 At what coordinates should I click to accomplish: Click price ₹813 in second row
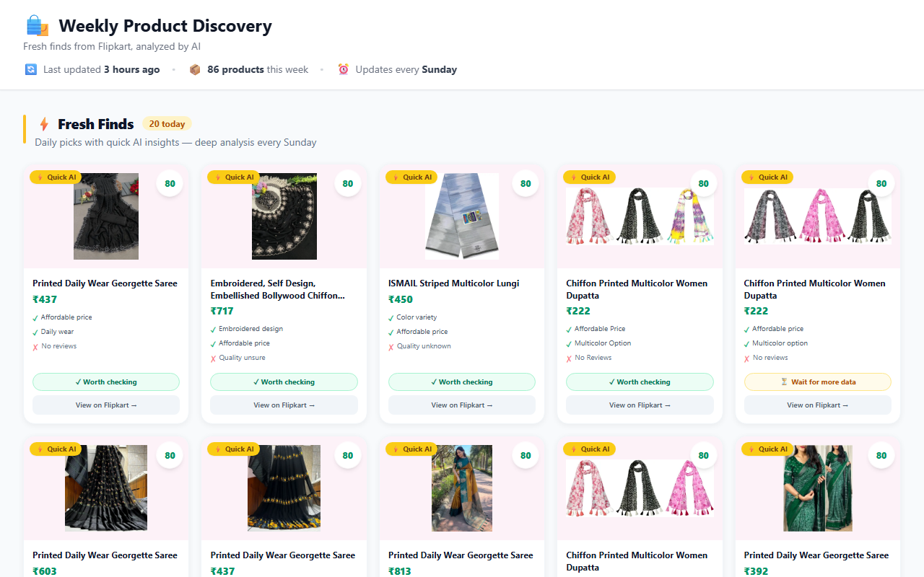pos(401,571)
